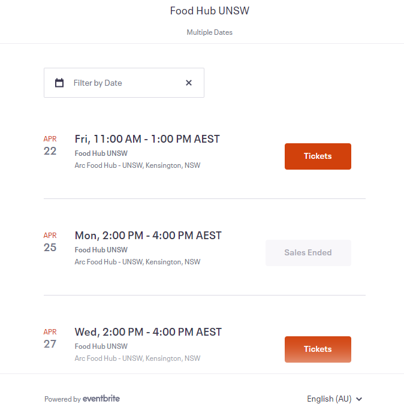Get Tickets for Wed Apr 27 session
Image resolution: width=404 pixels, height=416 pixels.
[318, 349]
